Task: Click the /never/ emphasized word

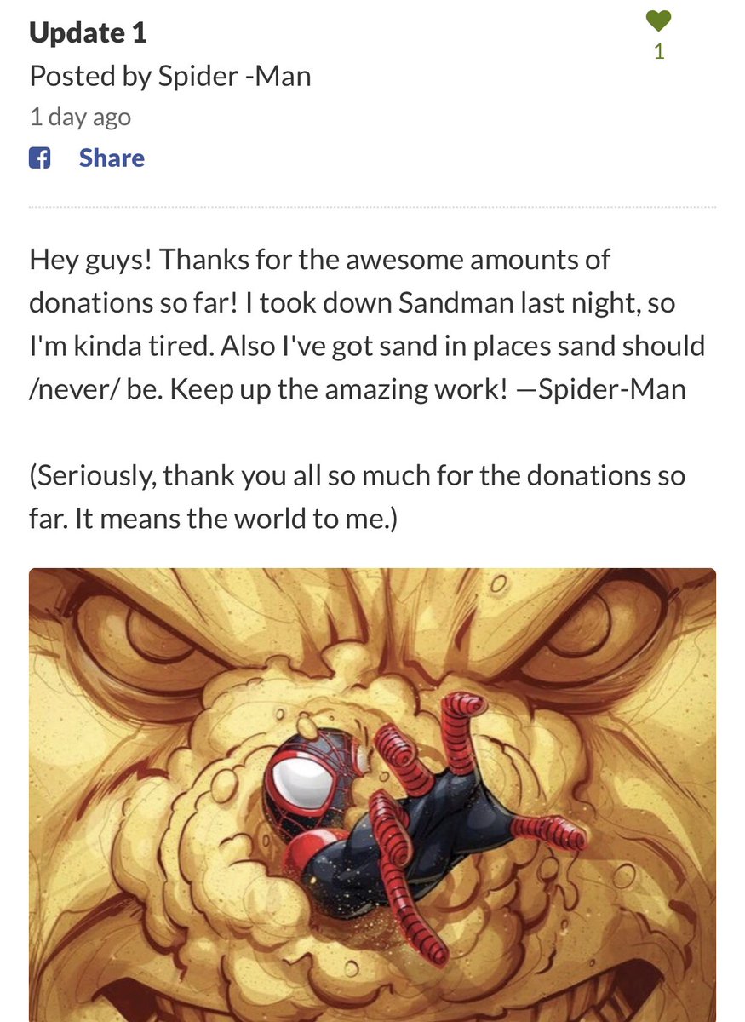Action: click(x=73, y=390)
